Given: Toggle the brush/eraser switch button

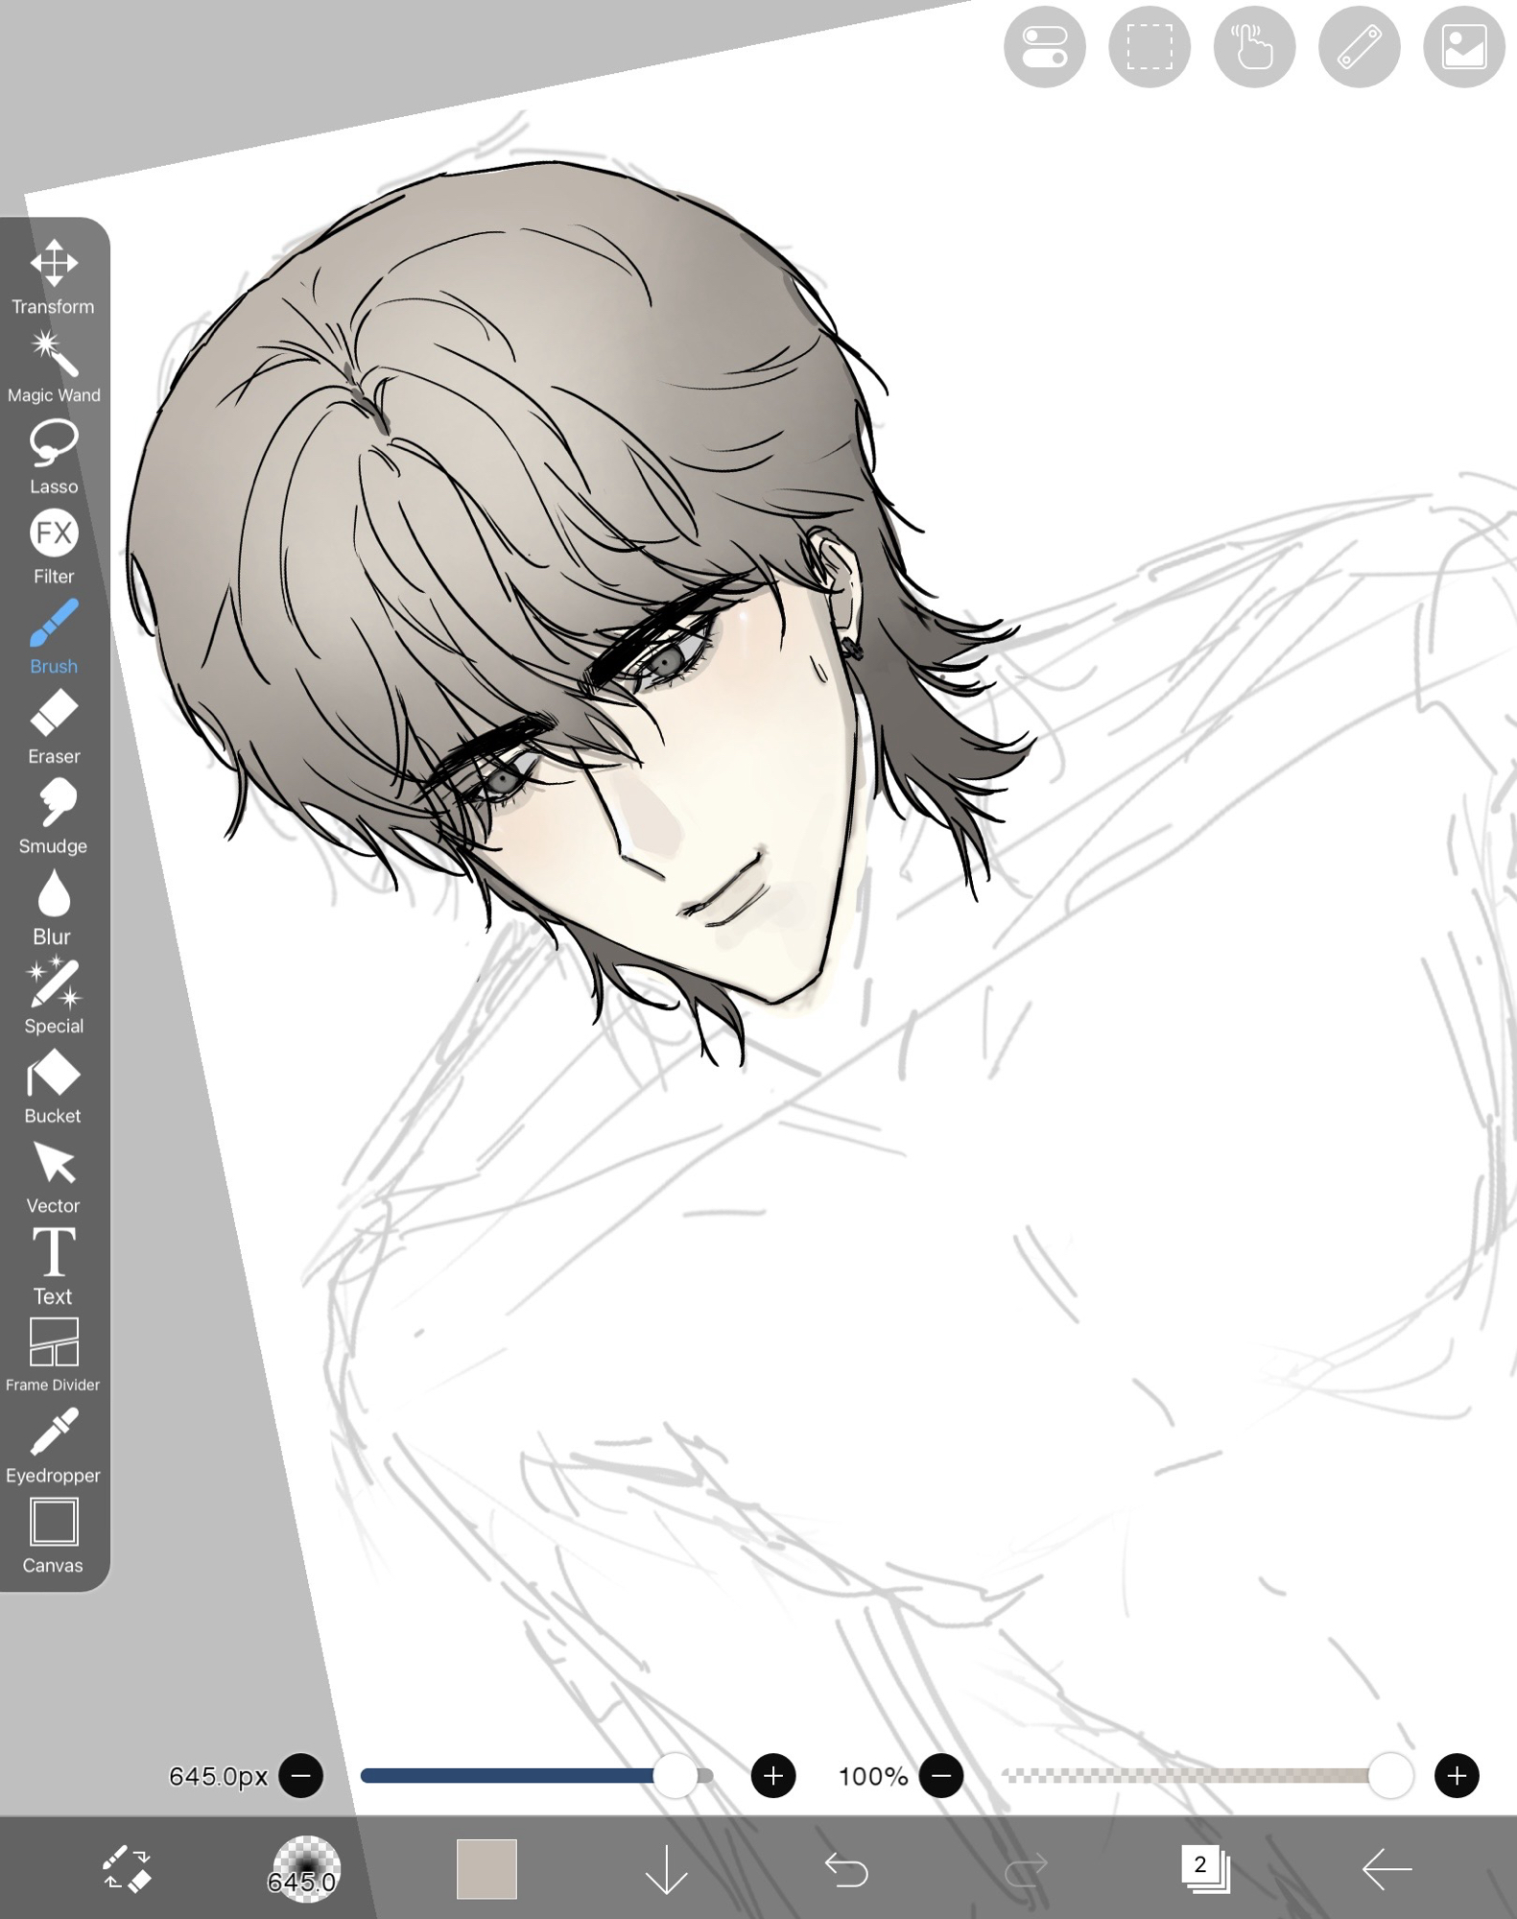Looking at the screenshot, I should pyautogui.click(x=127, y=1869).
